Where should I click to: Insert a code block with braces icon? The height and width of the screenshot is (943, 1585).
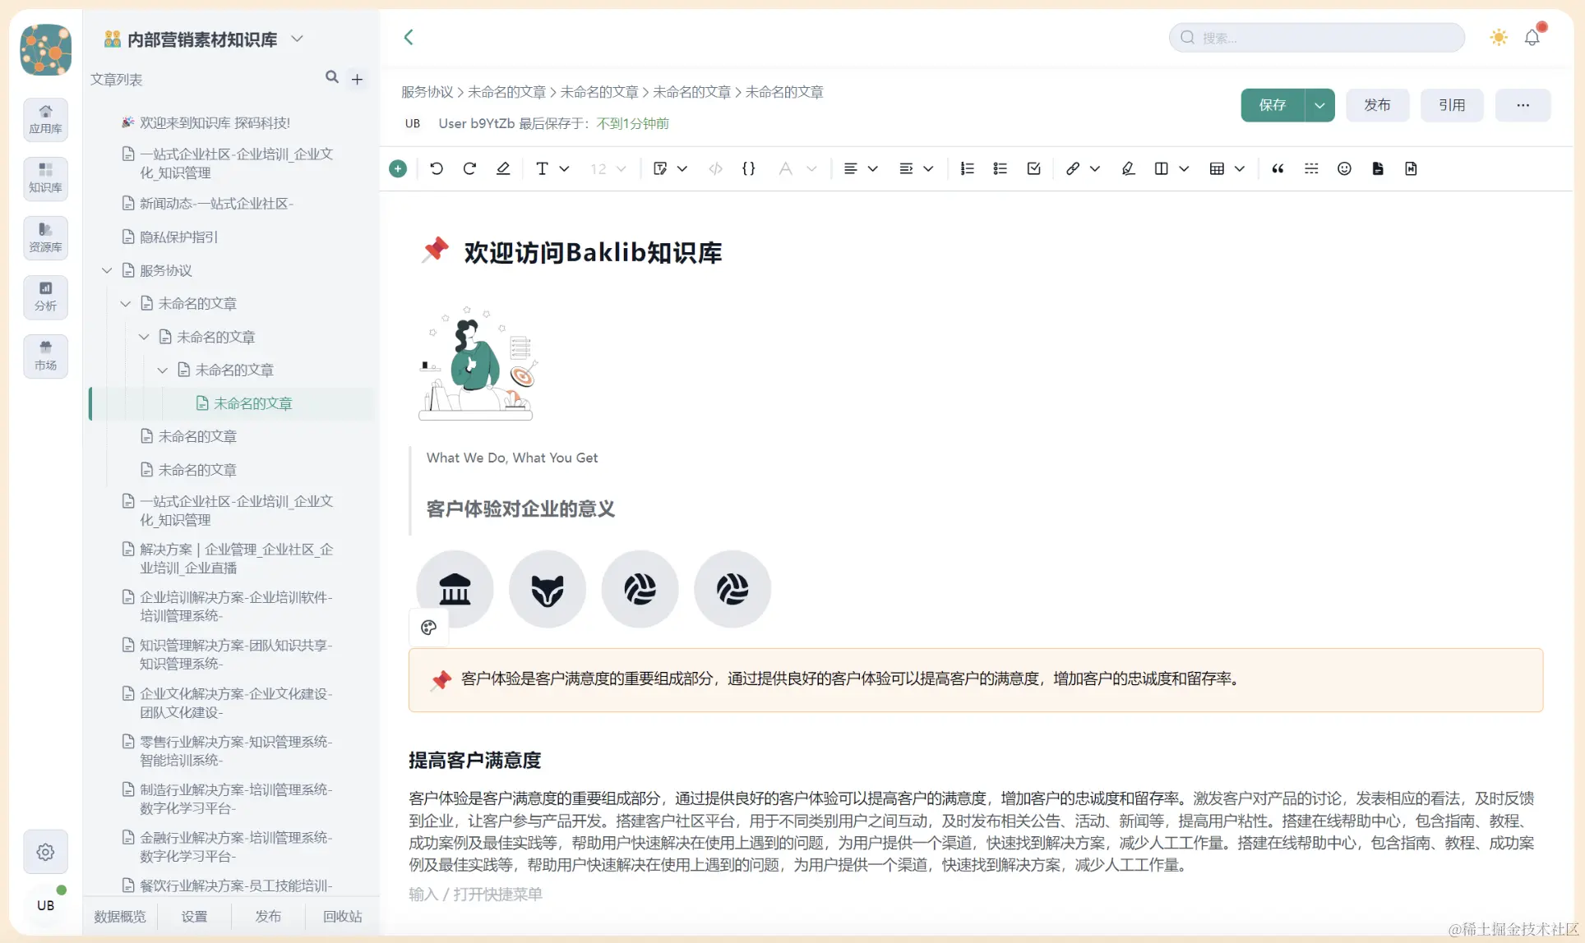click(x=748, y=168)
